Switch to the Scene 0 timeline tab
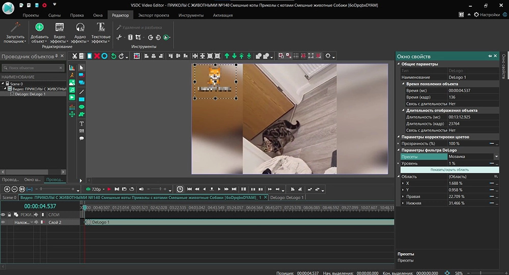Viewport: 509px width, 275px height. (x=9, y=197)
